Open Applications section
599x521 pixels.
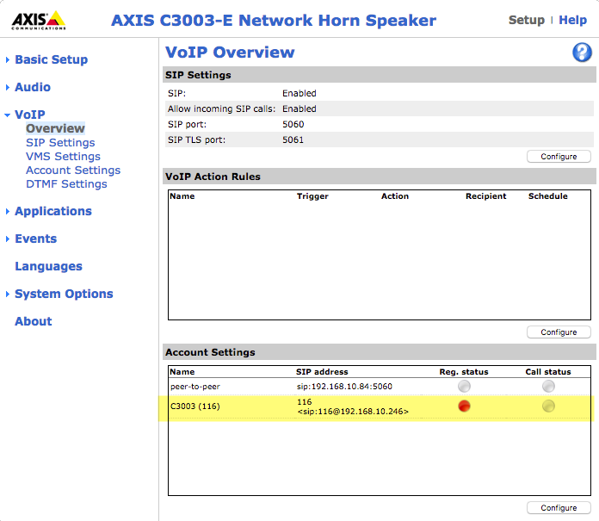(x=53, y=211)
